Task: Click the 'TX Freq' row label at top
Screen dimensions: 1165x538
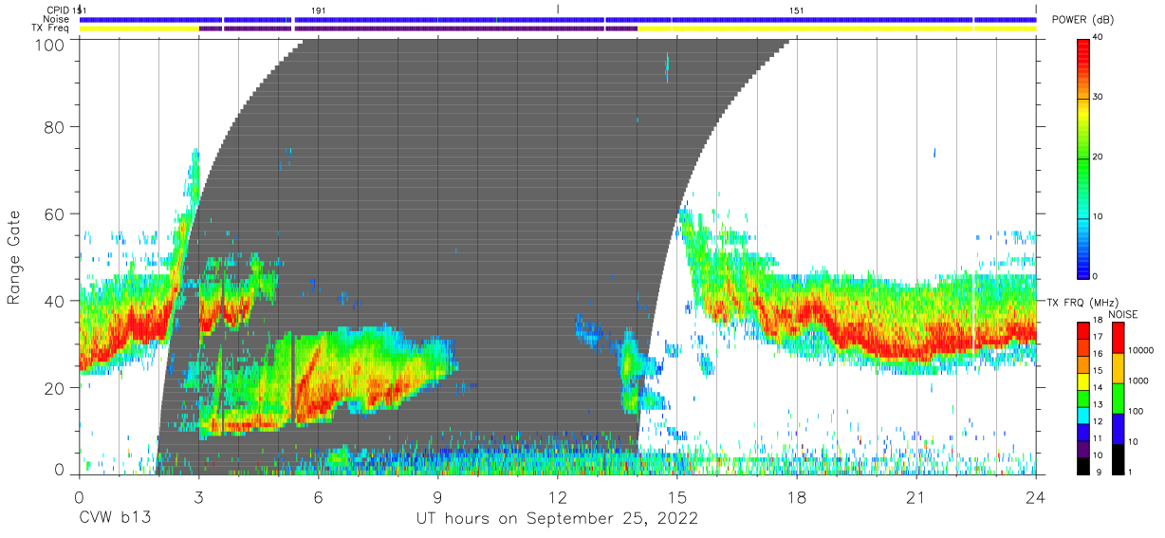Action: (50, 28)
